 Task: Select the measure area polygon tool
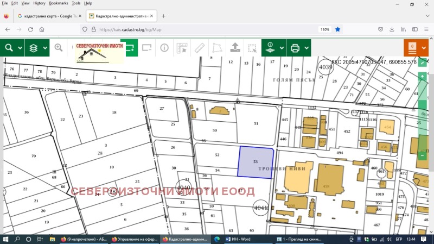tap(217, 48)
